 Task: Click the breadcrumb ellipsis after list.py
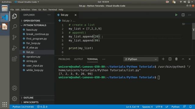point(74,21)
